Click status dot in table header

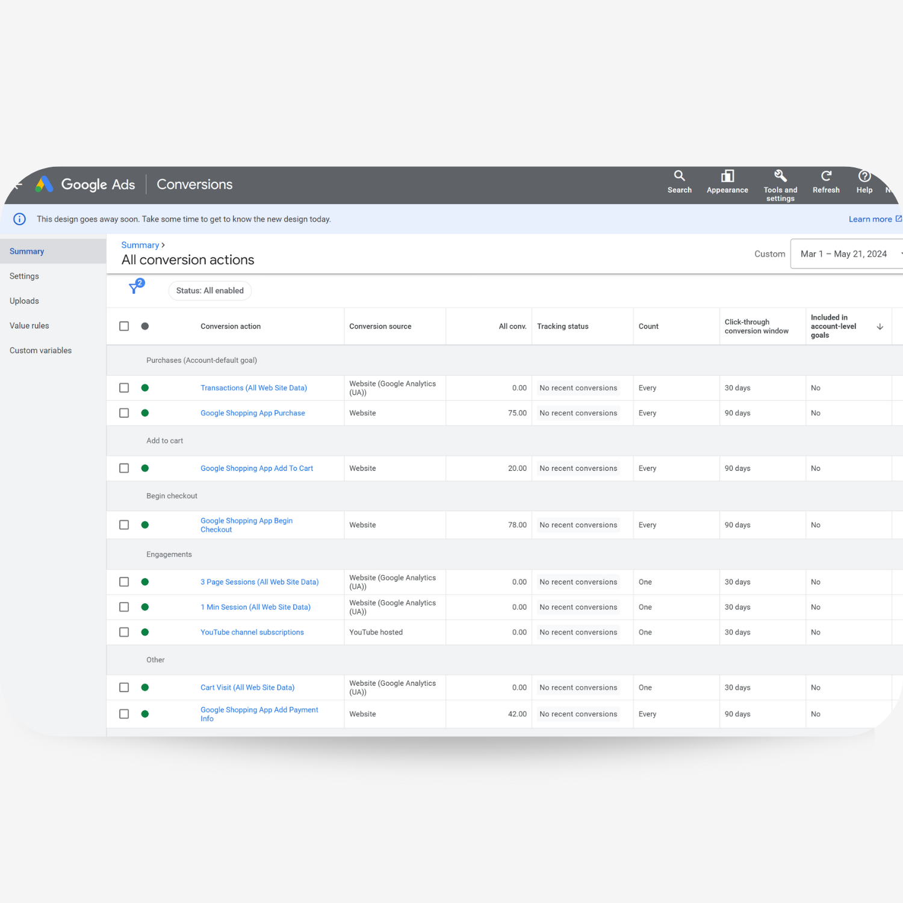click(145, 326)
